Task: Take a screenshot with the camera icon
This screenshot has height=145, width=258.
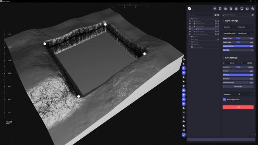Action: 247,8
